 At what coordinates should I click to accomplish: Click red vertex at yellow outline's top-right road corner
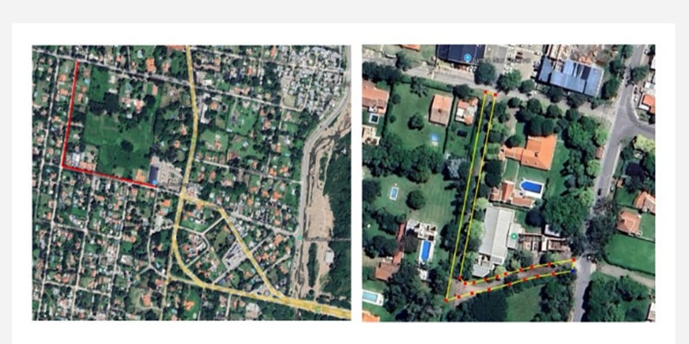point(574,260)
